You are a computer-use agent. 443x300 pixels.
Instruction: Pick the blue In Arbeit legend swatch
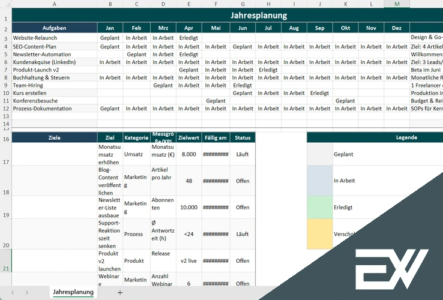pos(319,181)
